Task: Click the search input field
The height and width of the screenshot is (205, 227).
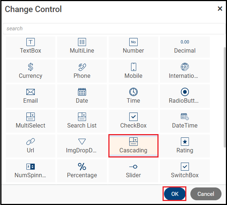Action: (113, 29)
